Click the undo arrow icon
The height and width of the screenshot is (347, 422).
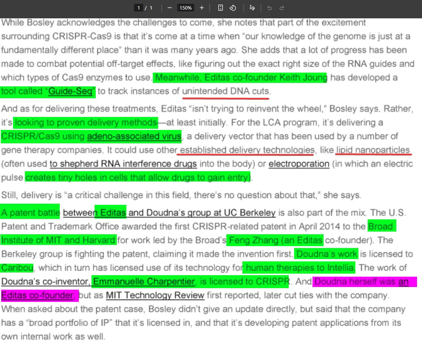270,8
